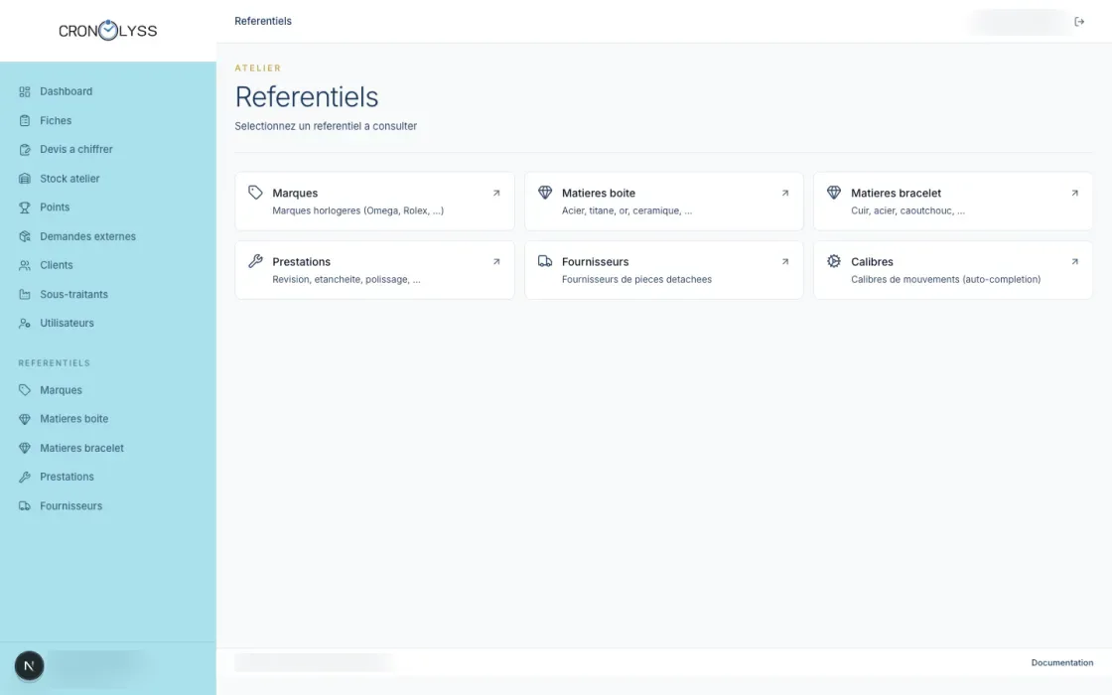Screen dimensions: 1112x695
Task: Open the Fournisseurs card title
Action: (595, 262)
